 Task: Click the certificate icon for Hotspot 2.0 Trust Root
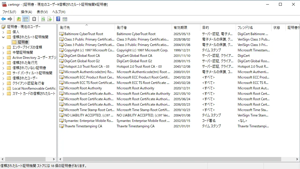point(61,67)
